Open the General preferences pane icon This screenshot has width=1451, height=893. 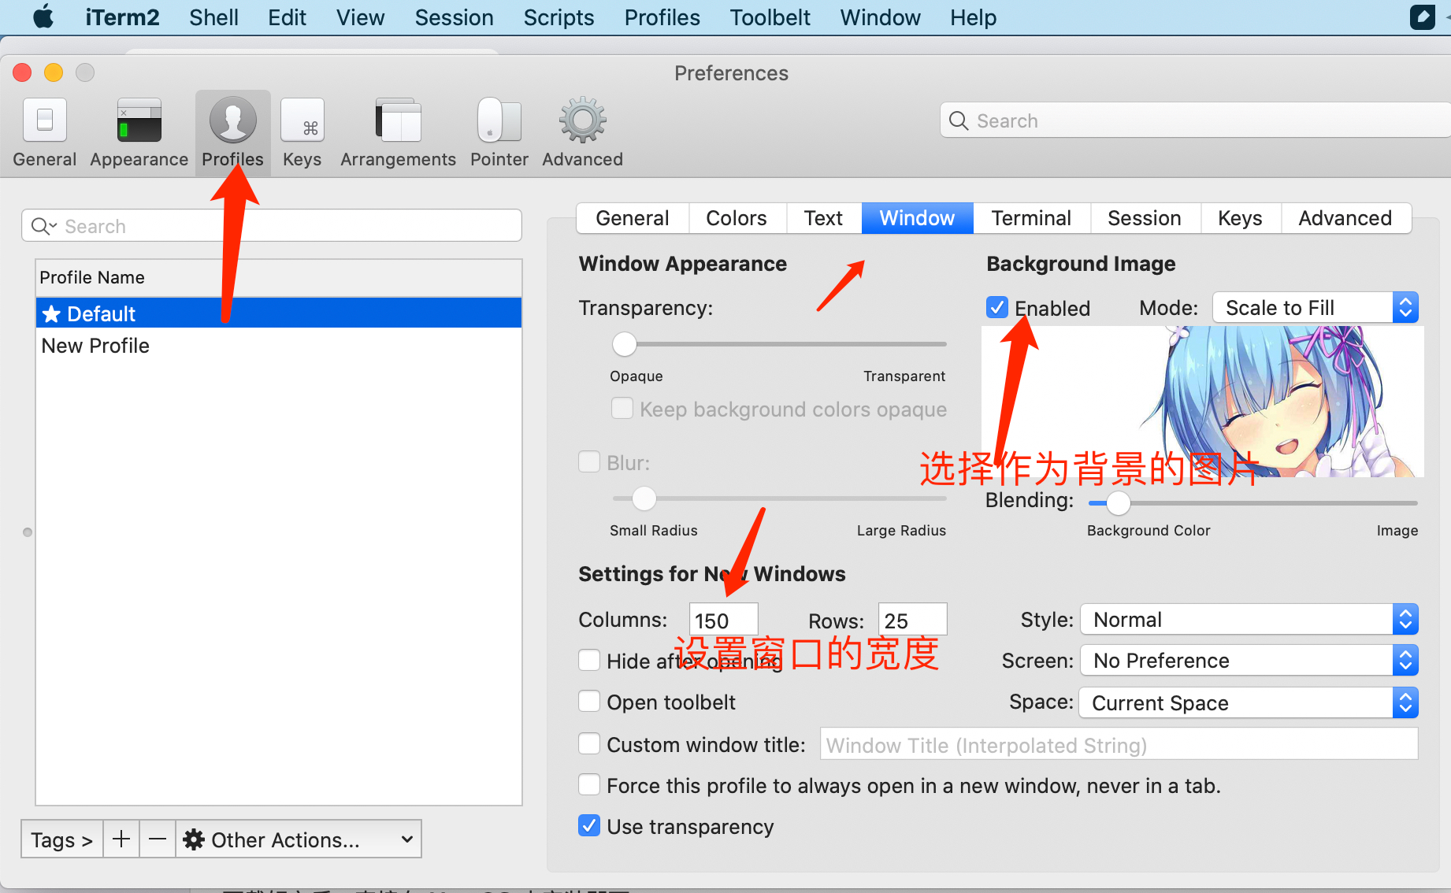pyautogui.click(x=45, y=120)
